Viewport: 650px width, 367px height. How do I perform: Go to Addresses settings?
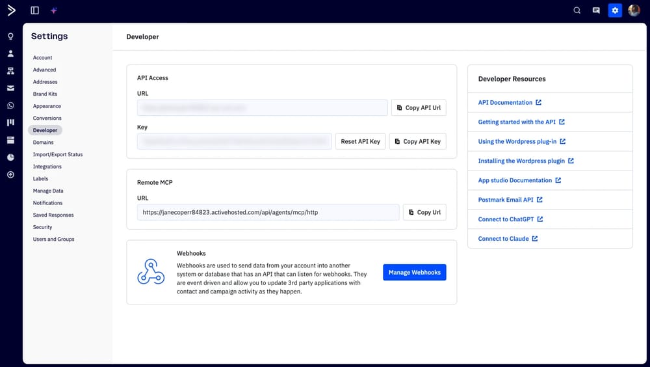click(45, 82)
